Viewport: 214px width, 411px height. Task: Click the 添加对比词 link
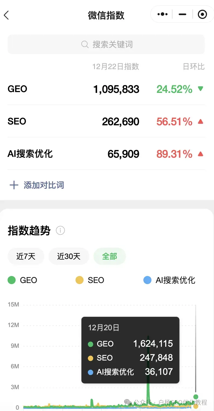[44, 185]
